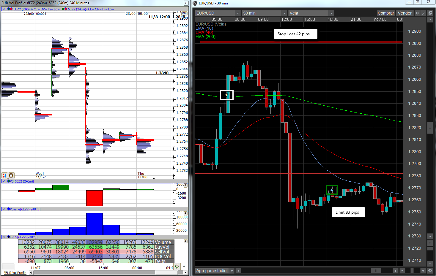436x276 pixels.
Task: Click the horizontal time scrollbar thumb
Action: 376,271
